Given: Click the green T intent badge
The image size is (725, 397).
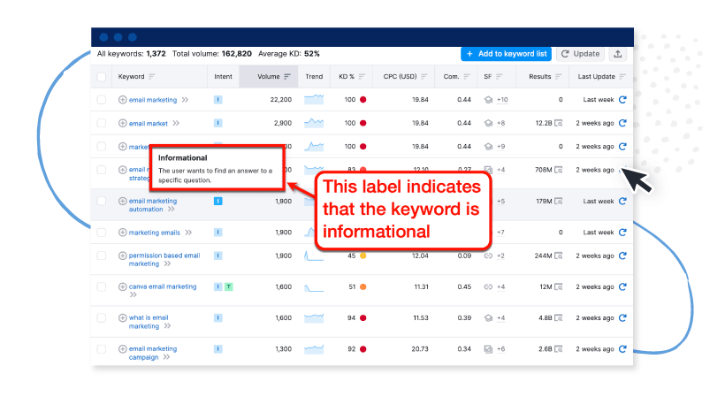Looking at the screenshot, I should tap(228, 286).
